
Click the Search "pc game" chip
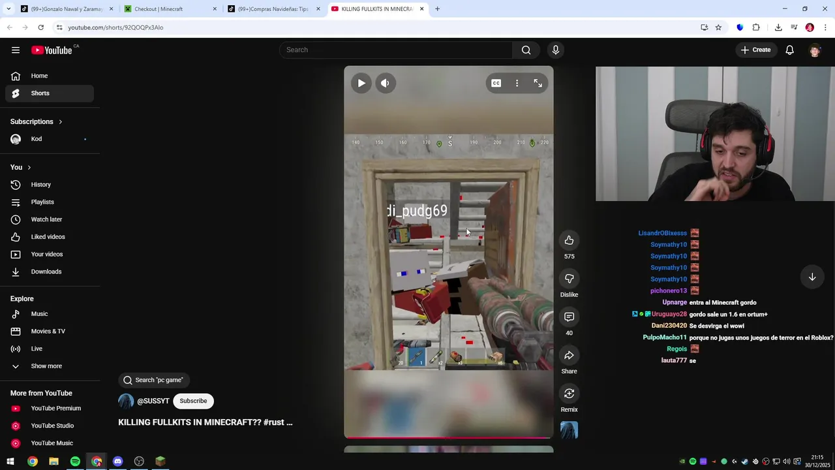(x=153, y=380)
